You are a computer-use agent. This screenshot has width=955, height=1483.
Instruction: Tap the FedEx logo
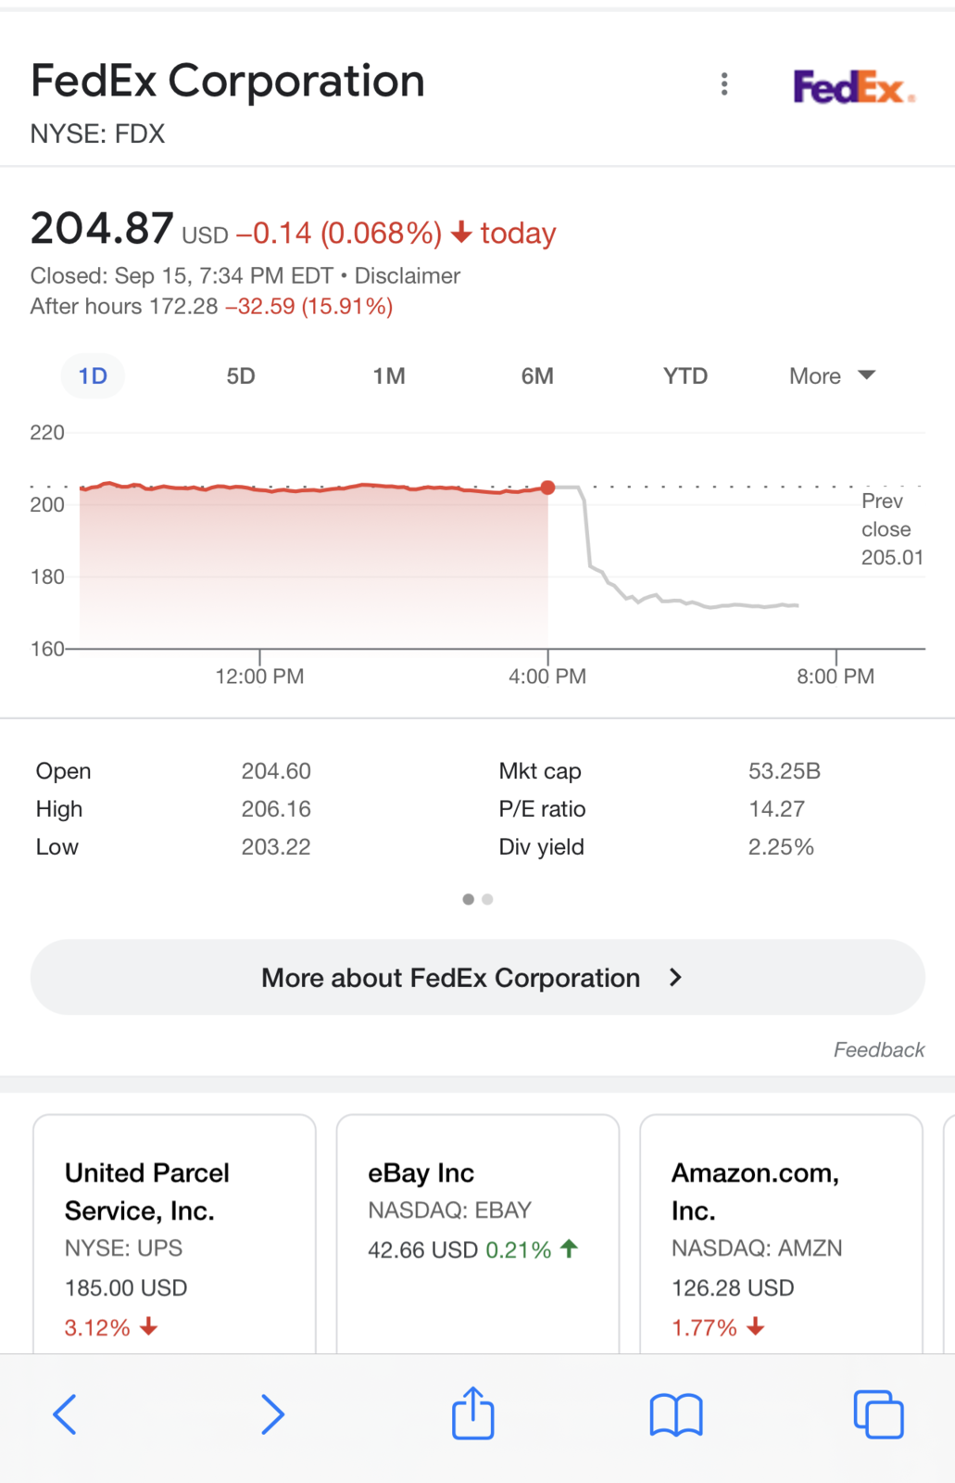[x=854, y=87]
